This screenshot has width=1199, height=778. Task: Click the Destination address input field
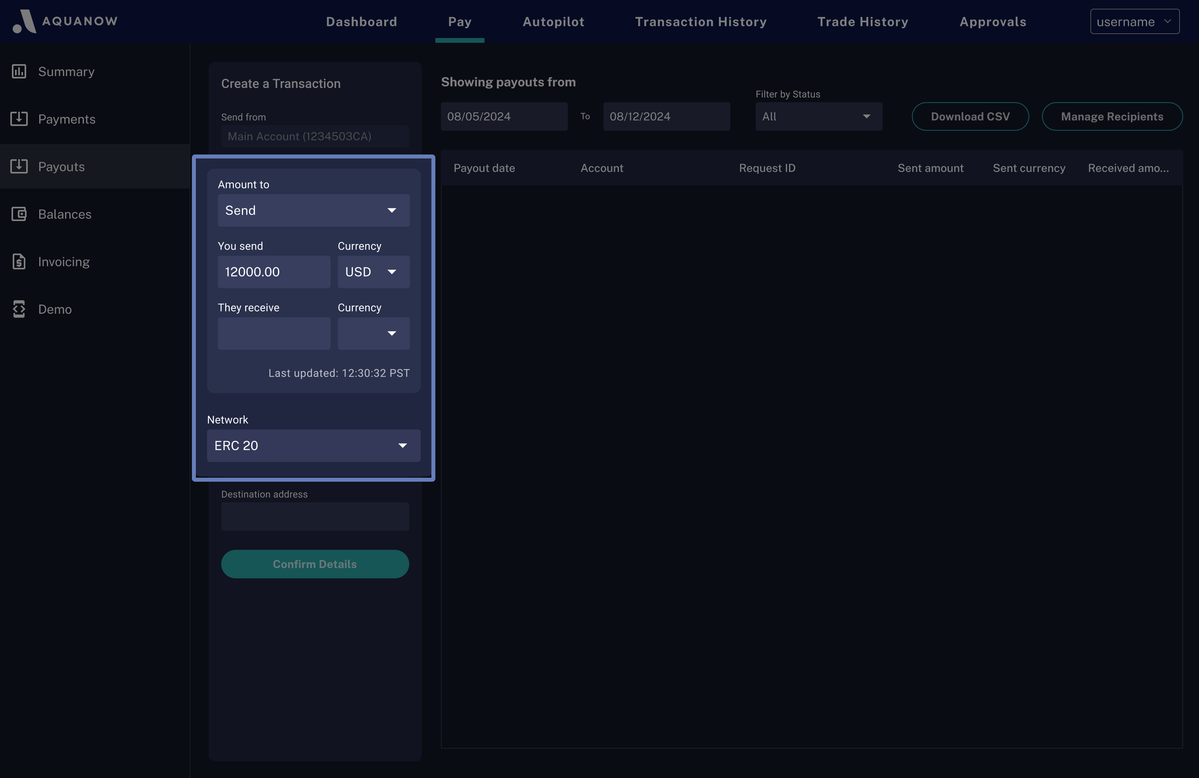[315, 516]
